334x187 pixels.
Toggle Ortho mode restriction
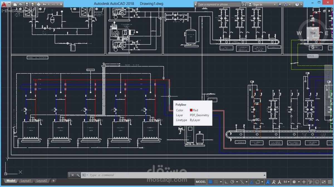pos(226,182)
